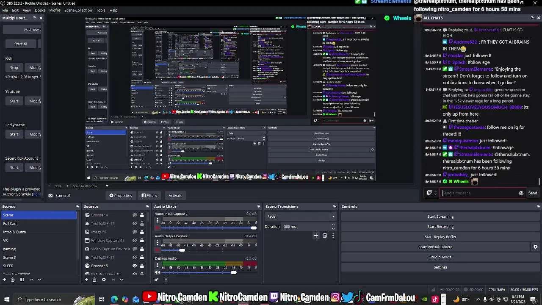Show Text (GDI+) 12 source
Screen dimensions: 542x305
[x=135, y=224]
